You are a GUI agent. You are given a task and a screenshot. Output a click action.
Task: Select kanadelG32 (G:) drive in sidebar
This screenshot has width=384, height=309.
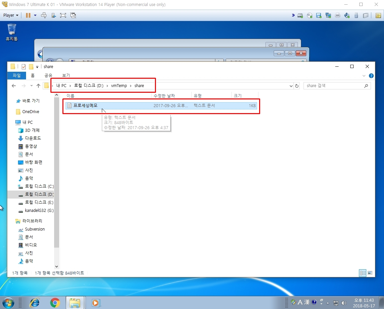click(x=39, y=211)
